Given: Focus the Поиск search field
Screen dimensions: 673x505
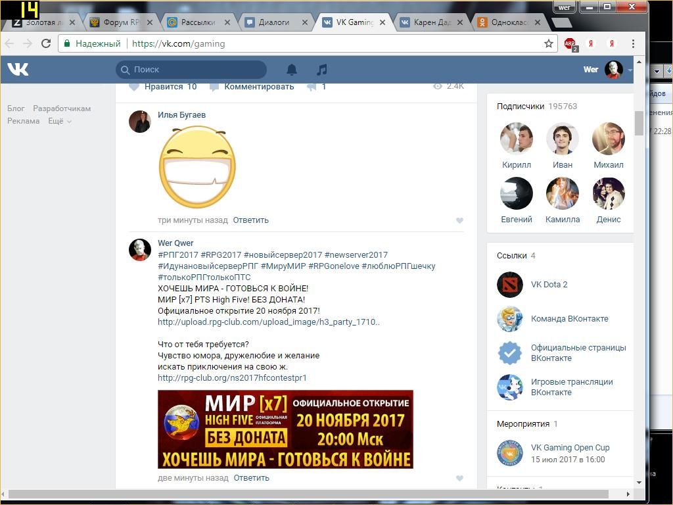Looking at the screenshot, I should coord(191,70).
